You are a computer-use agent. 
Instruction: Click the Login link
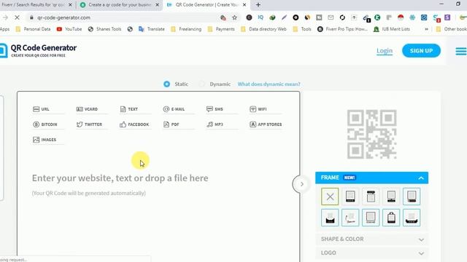(x=385, y=51)
